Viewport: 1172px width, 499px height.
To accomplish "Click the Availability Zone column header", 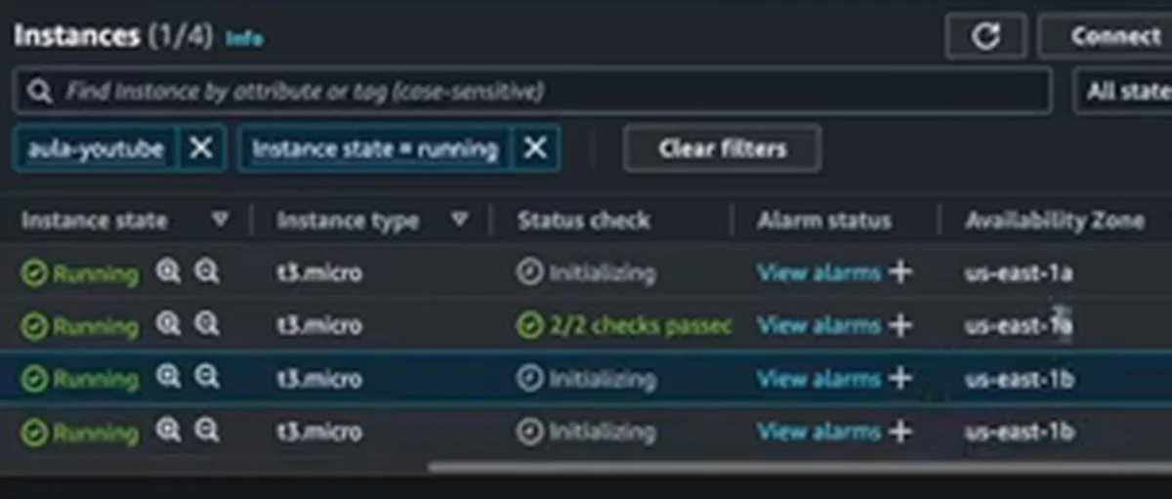I will click(1054, 221).
